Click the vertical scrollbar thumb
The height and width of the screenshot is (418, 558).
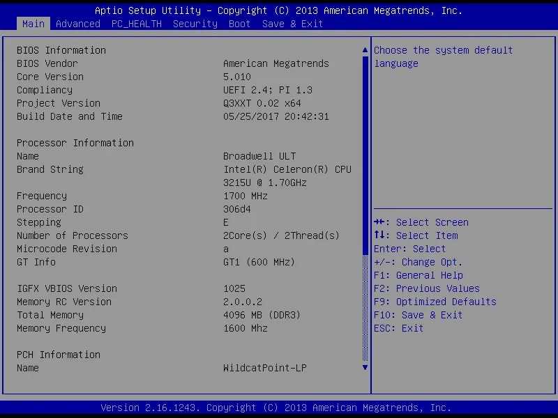click(365, 155)
